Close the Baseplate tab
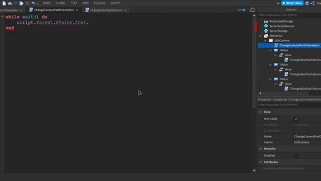The width and height of the screenshot is (321, 181). point(21,10)
